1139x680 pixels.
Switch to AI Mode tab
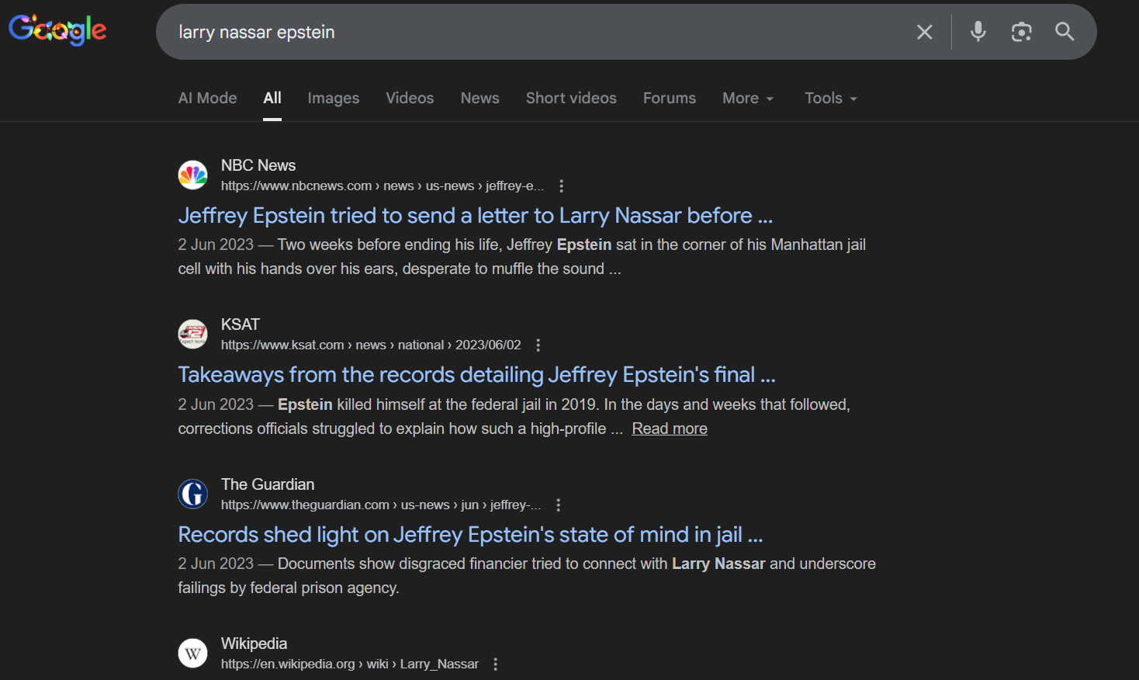[x=207, y=98]
